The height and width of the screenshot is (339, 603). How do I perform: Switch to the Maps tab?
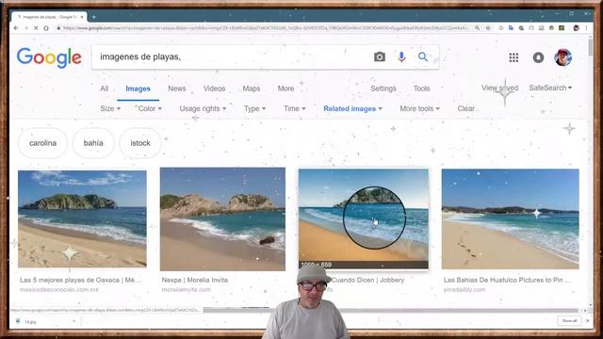252,89
